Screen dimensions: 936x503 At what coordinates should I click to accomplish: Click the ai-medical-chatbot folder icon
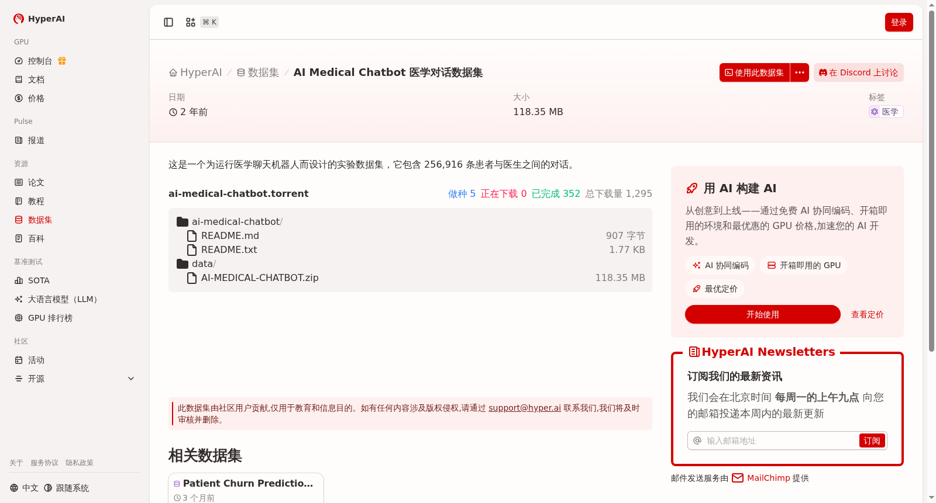183,222
